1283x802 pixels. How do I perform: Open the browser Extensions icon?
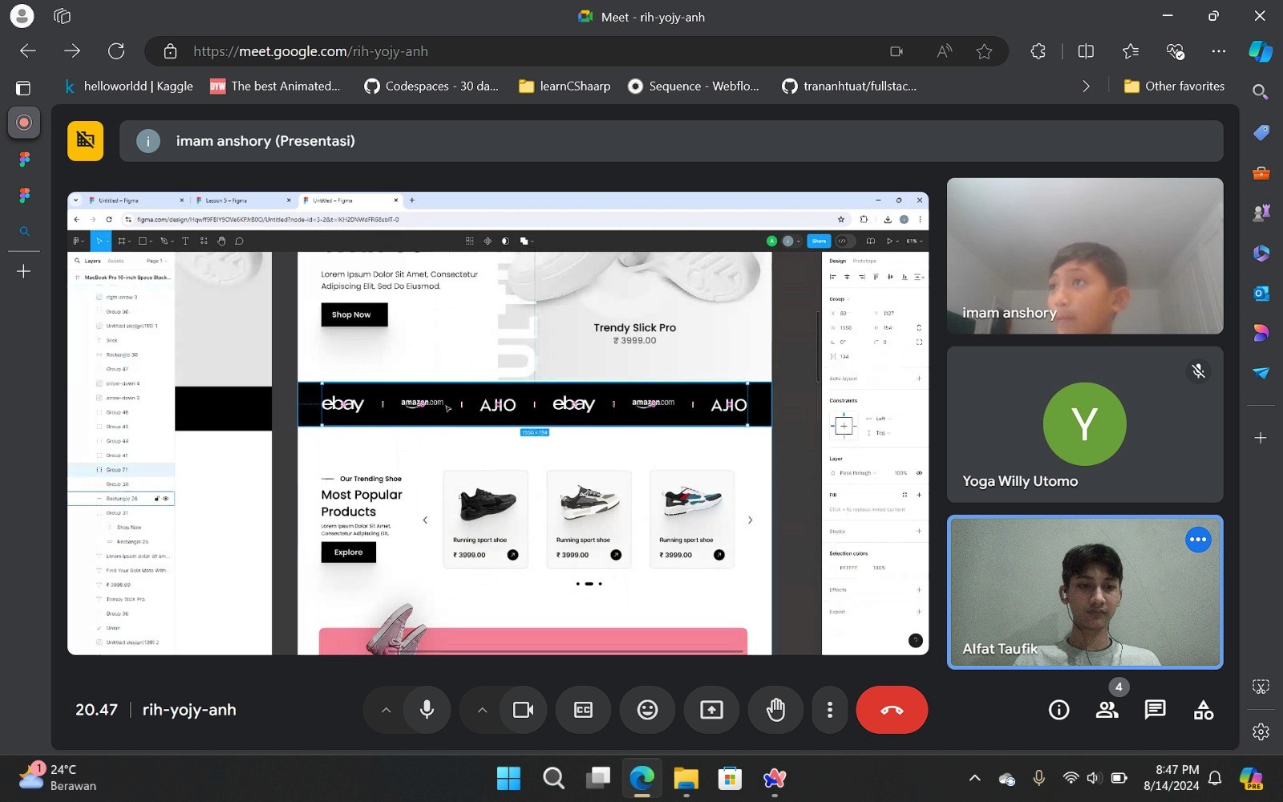pos(1038,51)
